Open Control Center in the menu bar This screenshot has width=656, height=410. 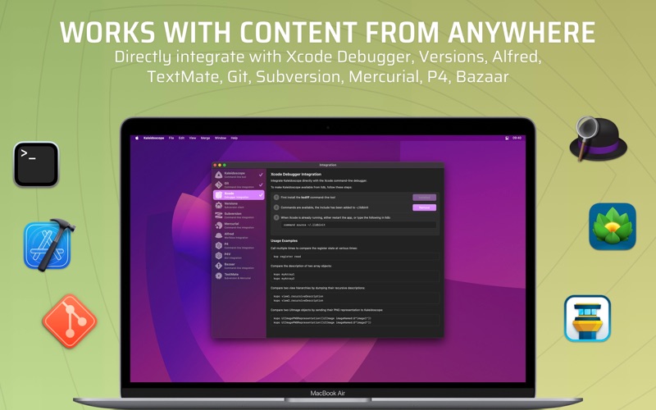coord(507,138)
